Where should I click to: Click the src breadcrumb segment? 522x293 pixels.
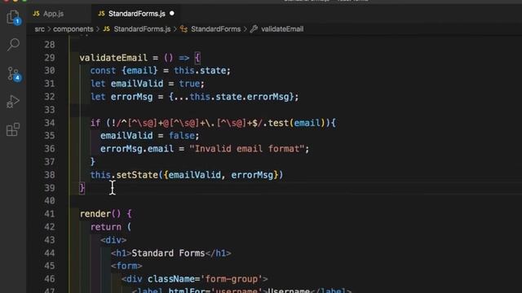pos(39,29)
